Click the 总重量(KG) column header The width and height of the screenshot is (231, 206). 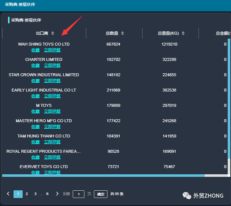tap(168, 33)
